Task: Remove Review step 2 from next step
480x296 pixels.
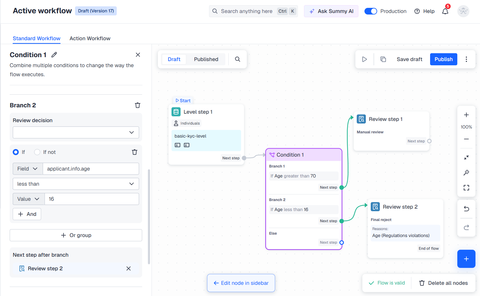Action: tap(129, 268)
